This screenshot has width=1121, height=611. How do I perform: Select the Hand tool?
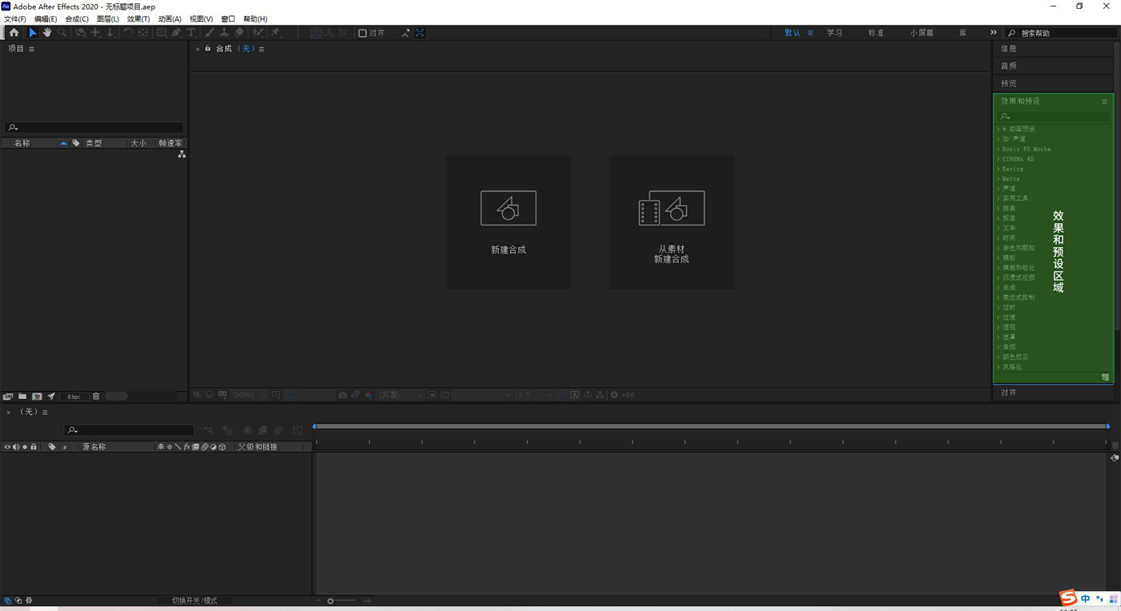pyautogui.click(x=47, y=33)
